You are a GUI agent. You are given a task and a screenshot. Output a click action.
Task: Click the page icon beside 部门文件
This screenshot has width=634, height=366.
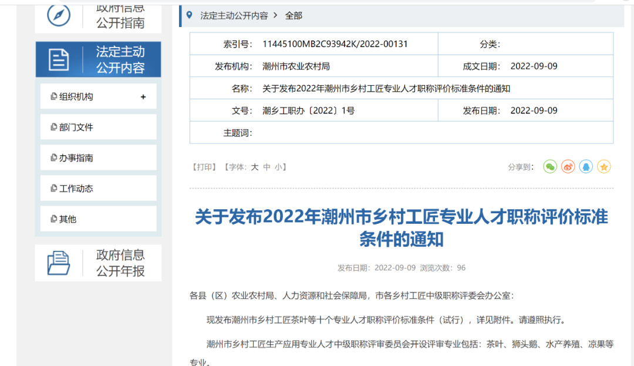(x=53, y=126)
